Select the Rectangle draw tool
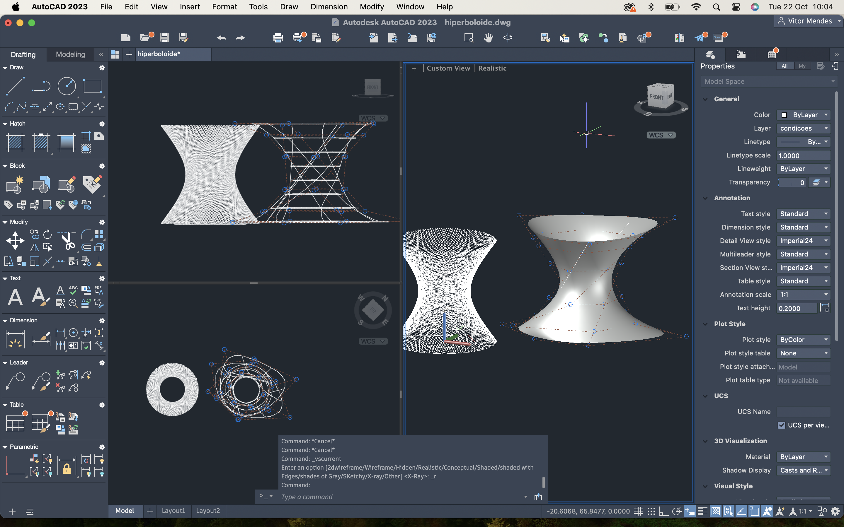Image resolution: width=844 pixels, height=527 pixels. [92, 86]
